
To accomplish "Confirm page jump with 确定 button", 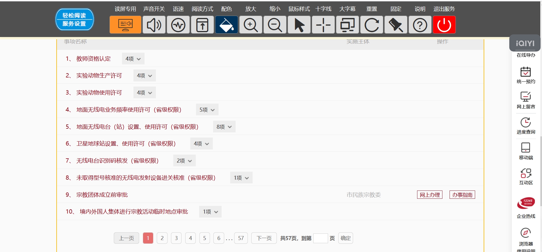I will point(346,238).
